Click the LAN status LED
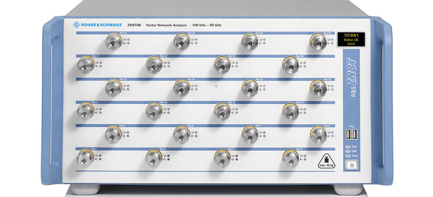 click(348, 151)
